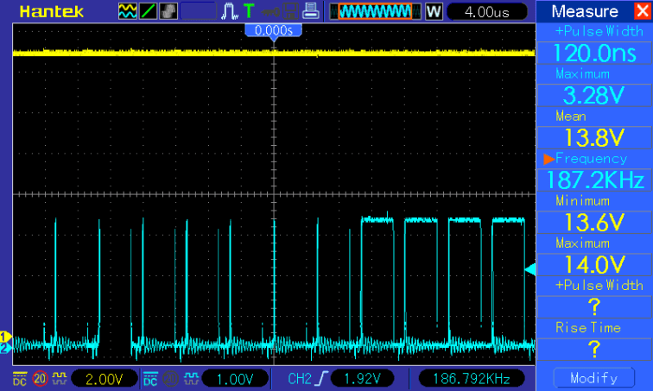Viewport: 653px width, 391px height.
Task: Toggle the CH2 DC coupling indicator
Action: (149, 379)
